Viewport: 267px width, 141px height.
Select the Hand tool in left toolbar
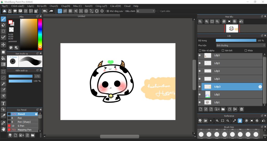3,129
